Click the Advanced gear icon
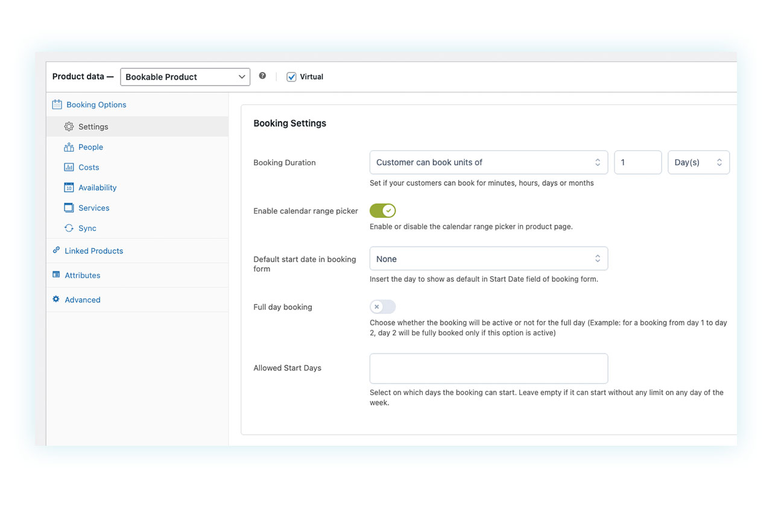Screen dimensions: 784x520 tap(55, 299)
